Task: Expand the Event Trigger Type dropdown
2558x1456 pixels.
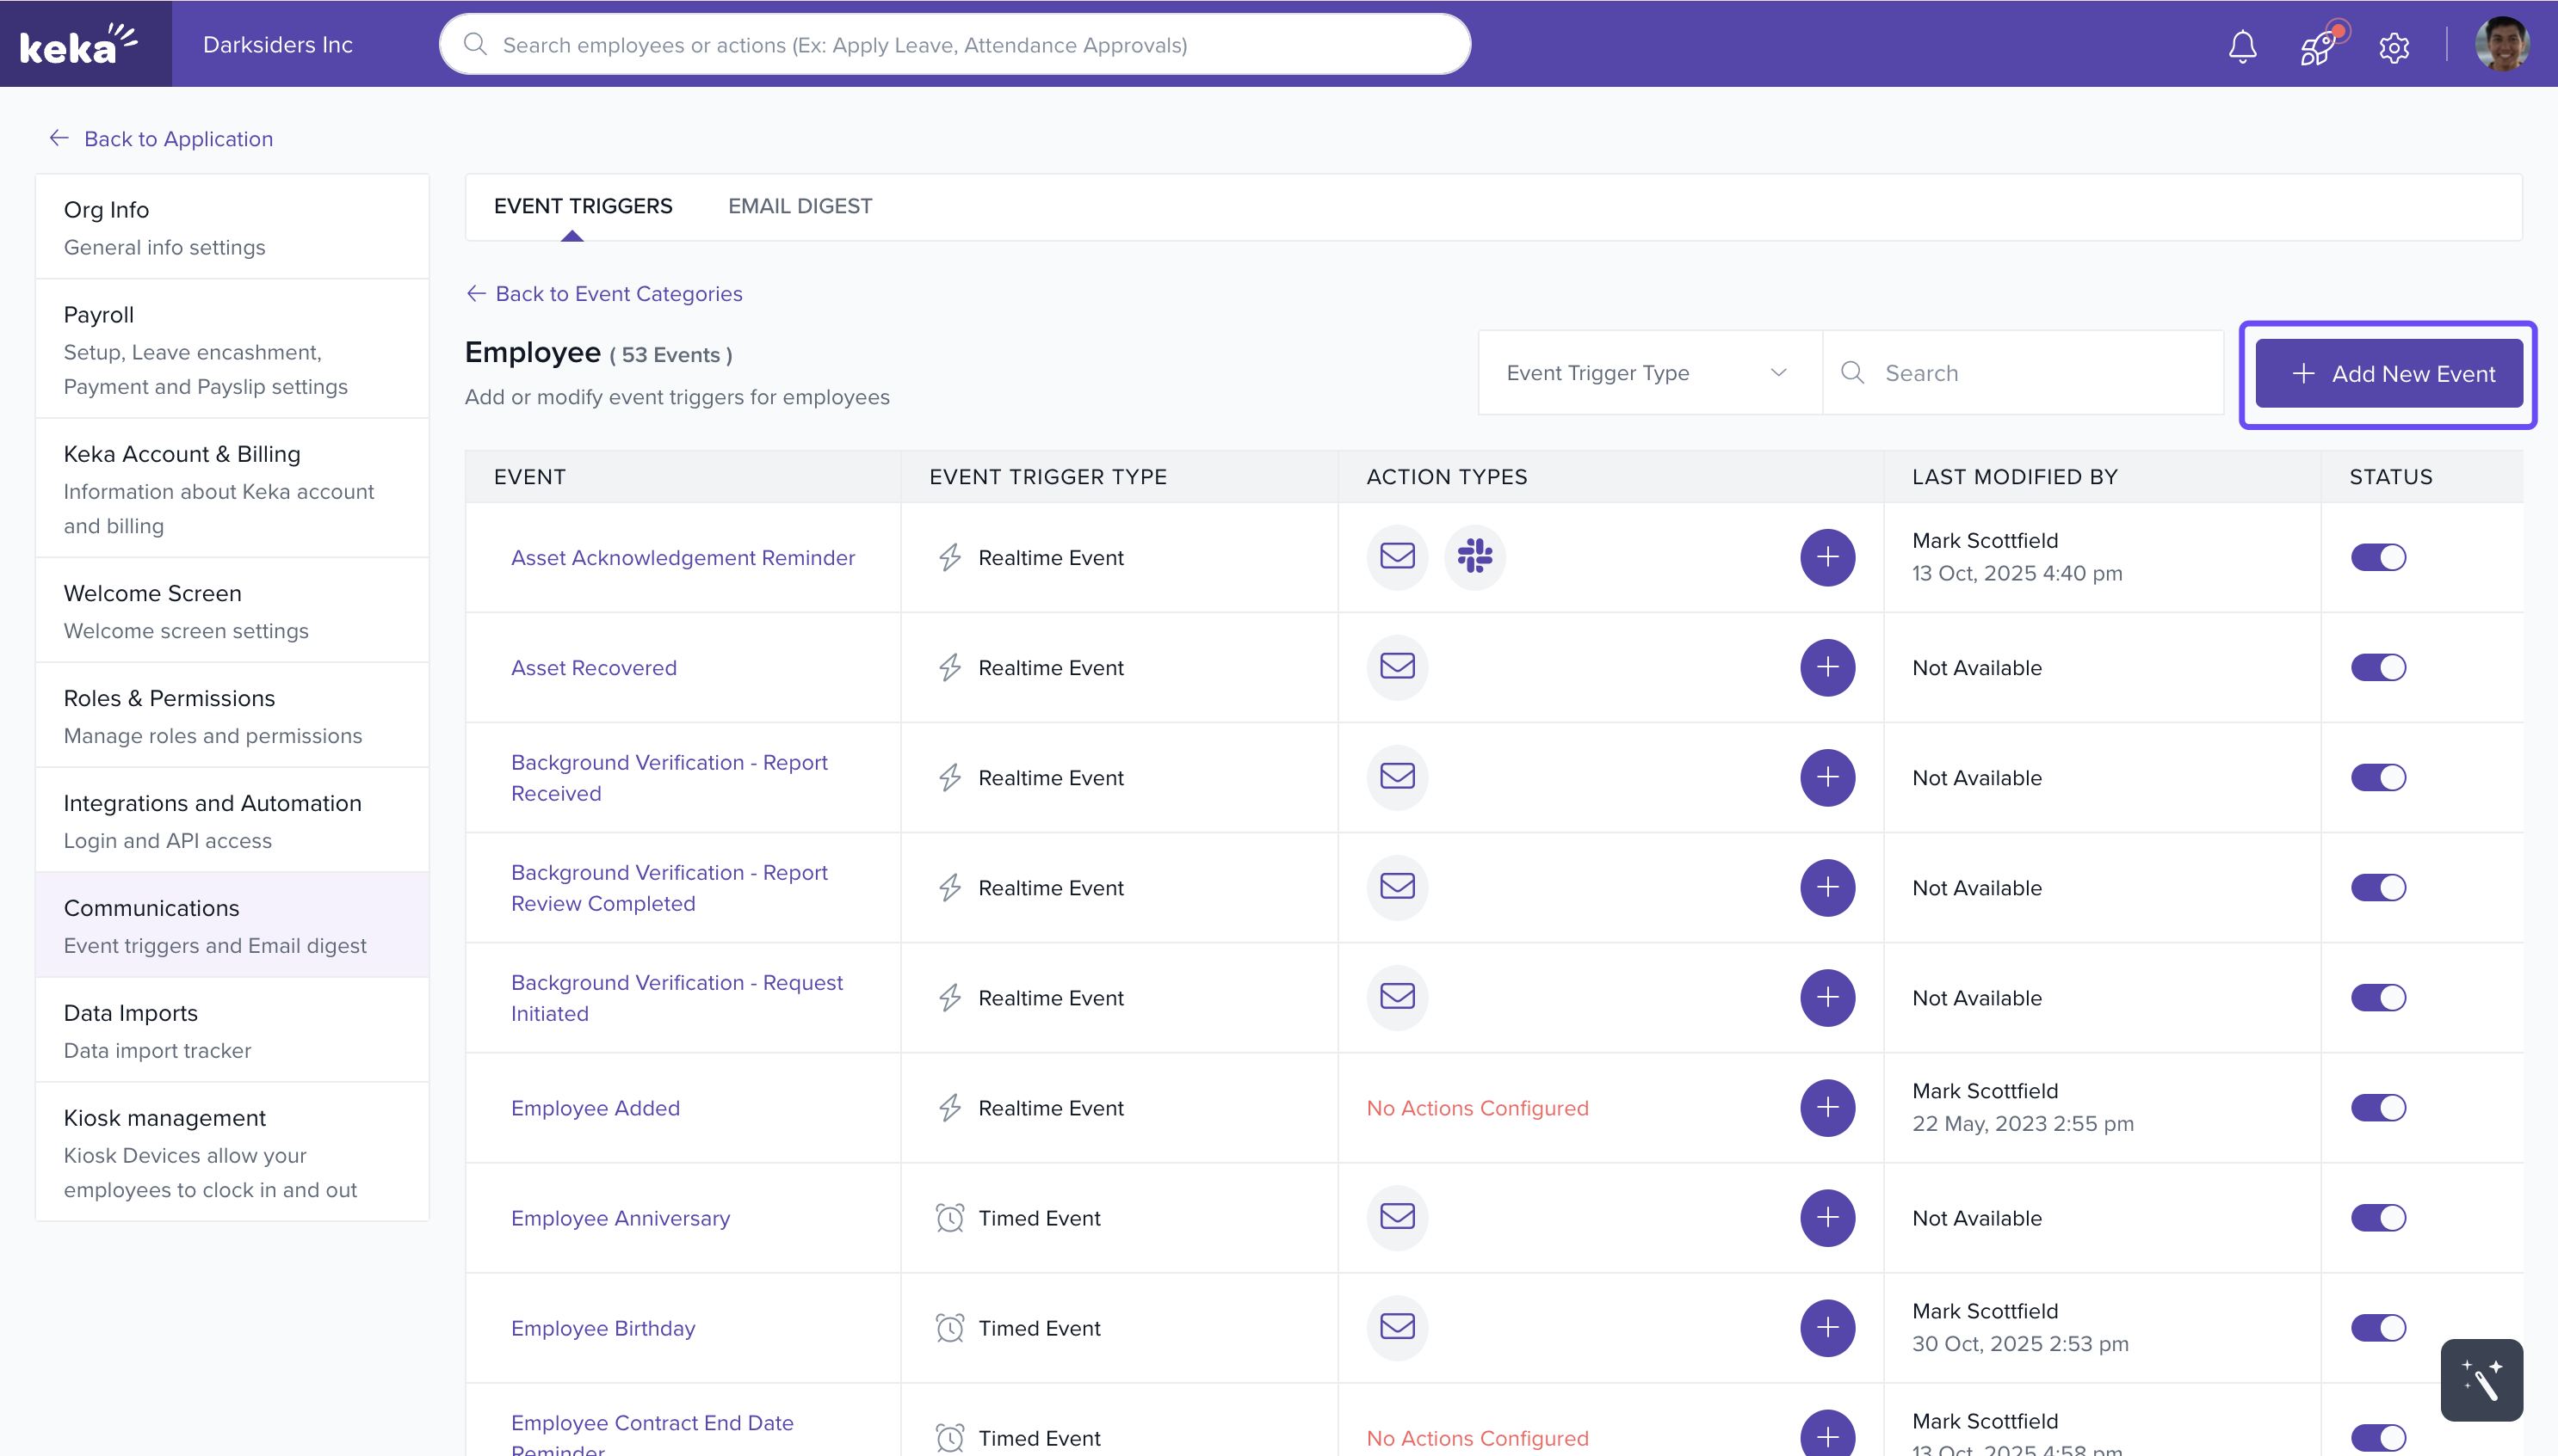Action: (x=1647, y=373)
